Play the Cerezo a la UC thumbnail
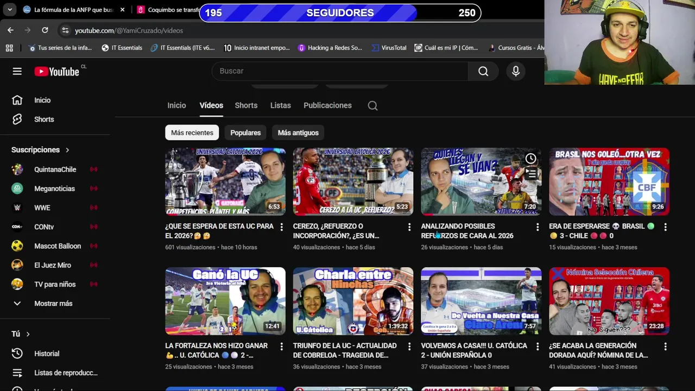 tap(353, 181)
